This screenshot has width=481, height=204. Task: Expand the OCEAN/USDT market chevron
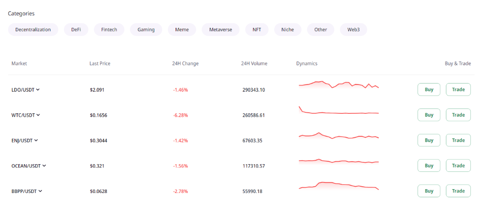pos(44,166)
